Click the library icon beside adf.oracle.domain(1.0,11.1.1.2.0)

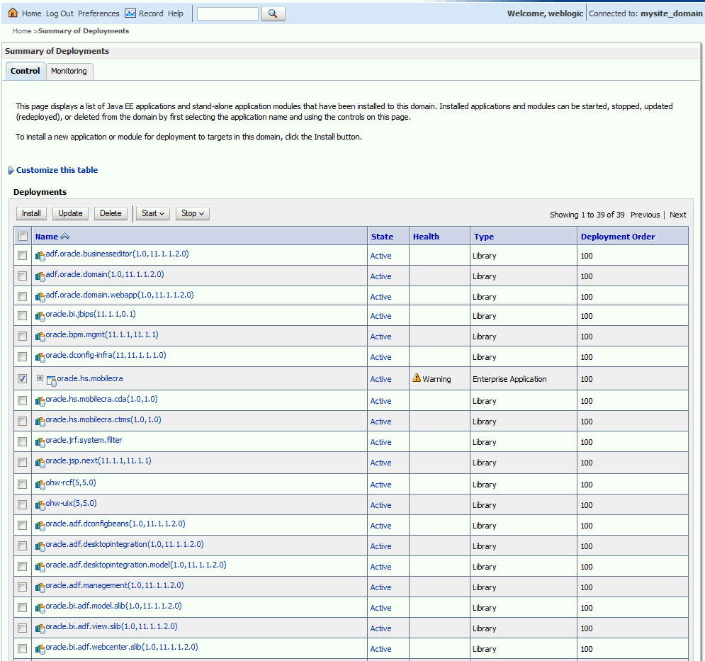point(40,276)
